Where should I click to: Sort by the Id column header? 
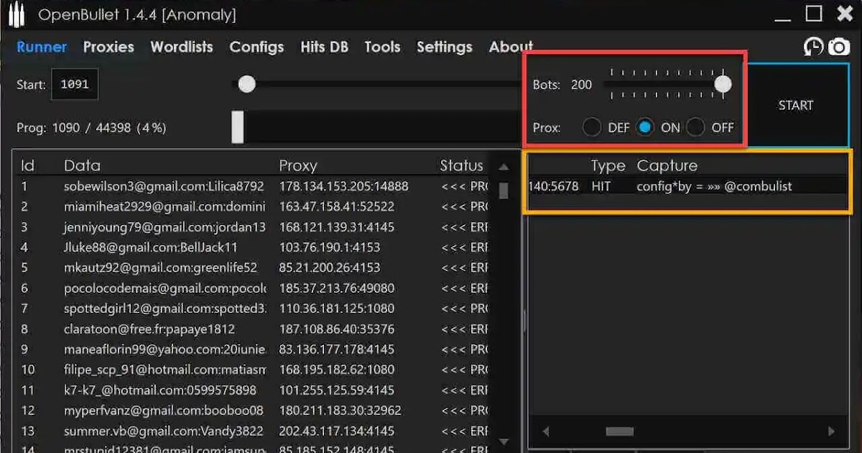pos(27,165)
